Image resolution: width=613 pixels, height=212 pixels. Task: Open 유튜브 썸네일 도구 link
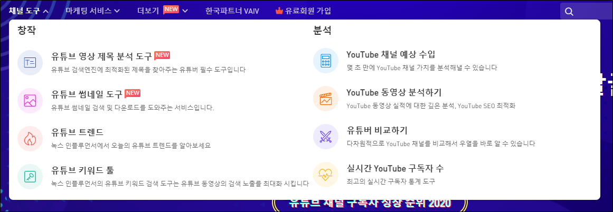tap(87, 94)
